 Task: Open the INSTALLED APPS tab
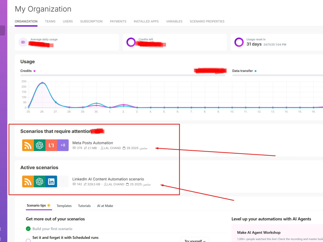point(146,21)
